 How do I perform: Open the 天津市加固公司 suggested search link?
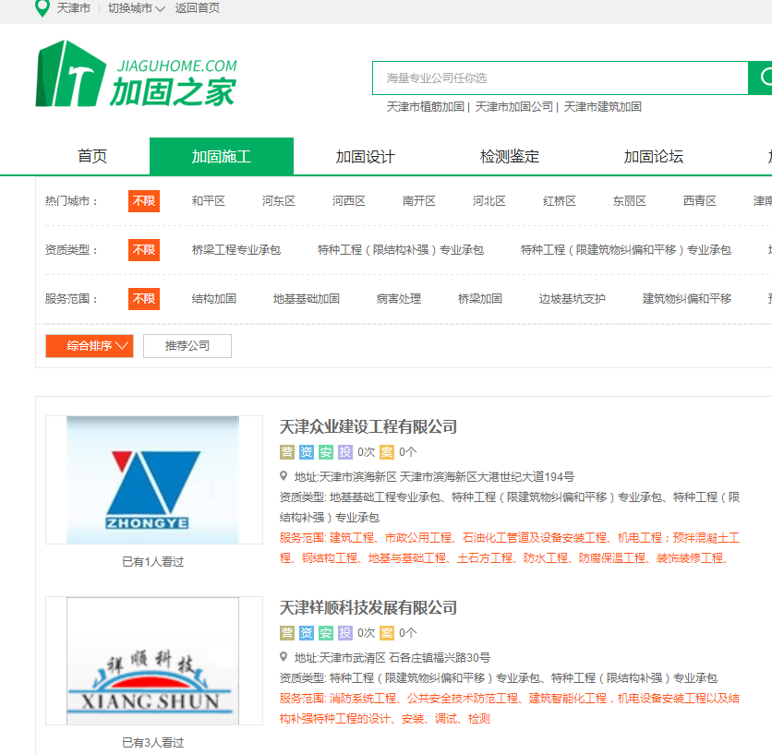pos(514,107)
